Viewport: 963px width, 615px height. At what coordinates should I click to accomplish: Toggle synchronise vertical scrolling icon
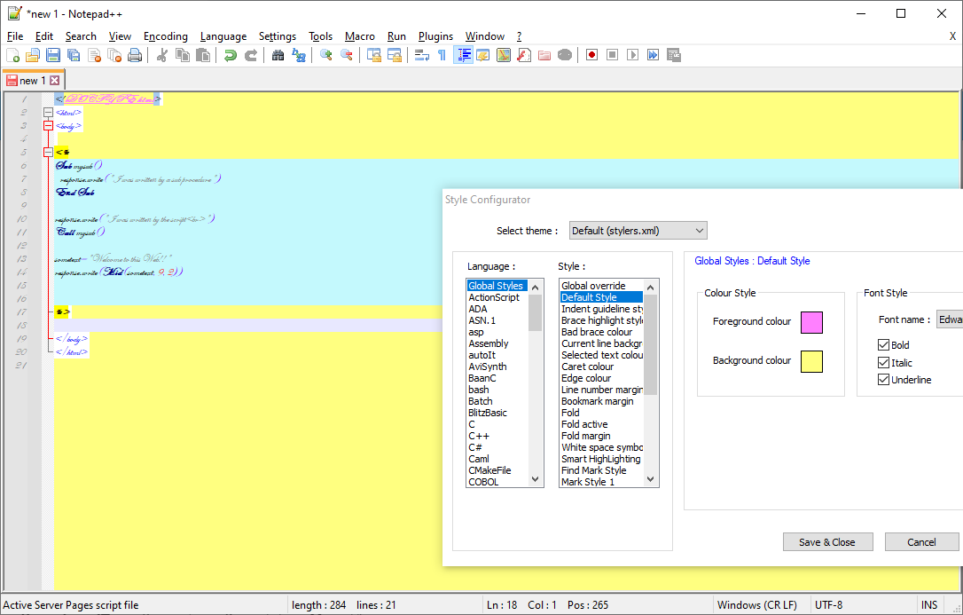click(374, 55)
